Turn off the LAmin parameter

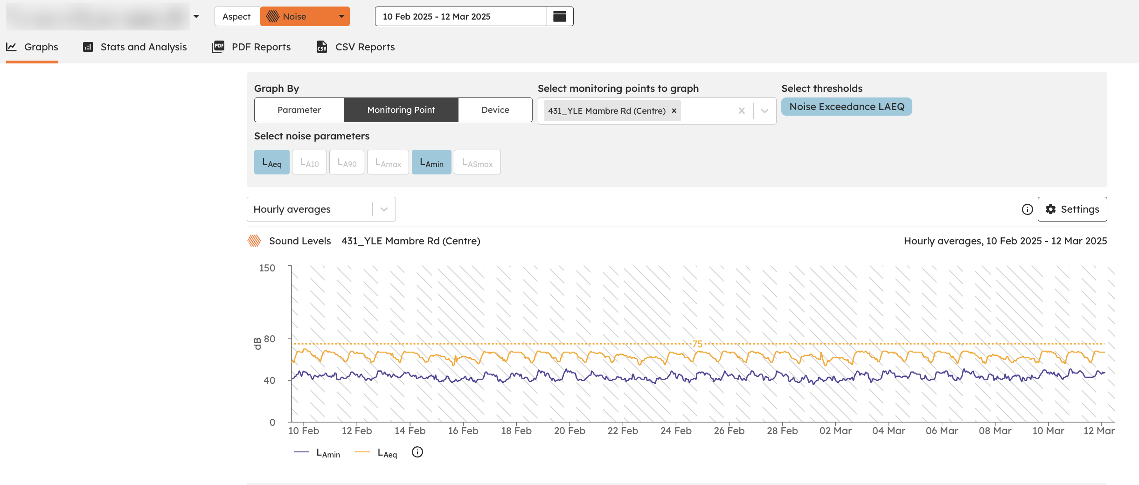[x=431, y=162]
